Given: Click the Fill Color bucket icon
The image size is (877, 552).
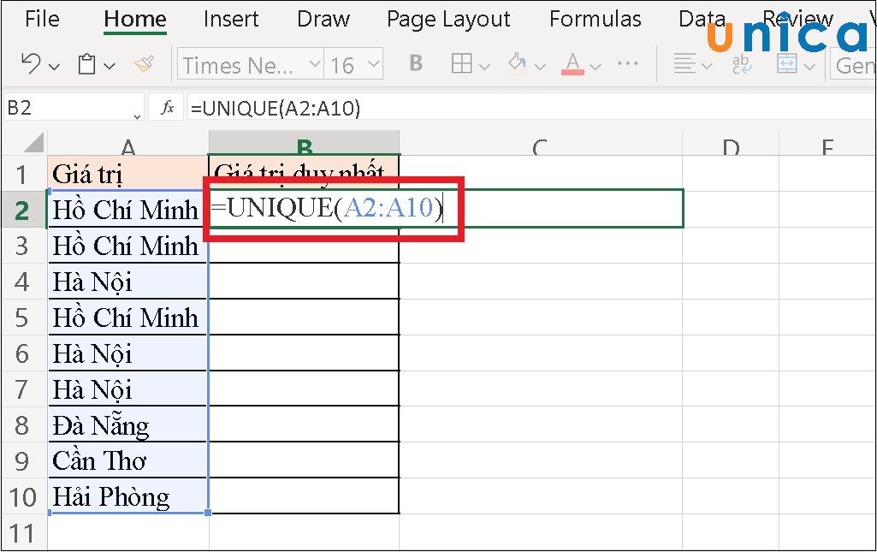Looking at the screenshot, I should point(518,62).
